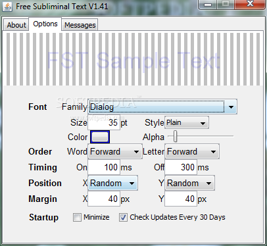Screen dimensions: 267x246
Task: Open the Position Y Random dropdown
Action: [190, 183]
